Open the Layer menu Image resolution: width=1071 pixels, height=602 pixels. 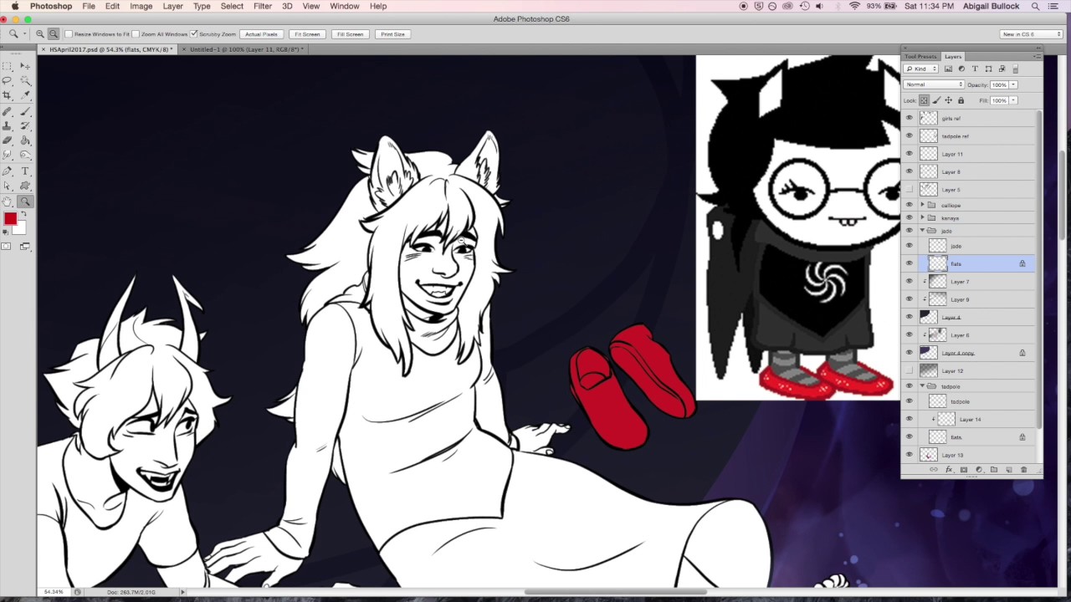click(172, 6)
